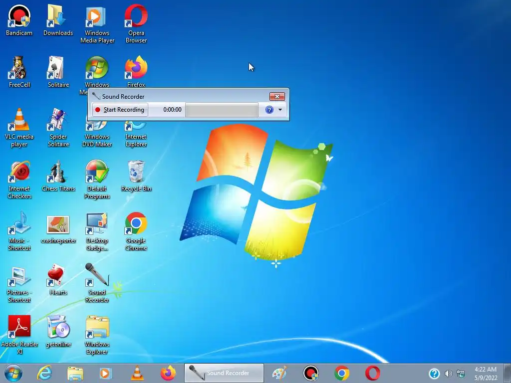Select the Windows DVD Maker icon

tap(97, 134)
